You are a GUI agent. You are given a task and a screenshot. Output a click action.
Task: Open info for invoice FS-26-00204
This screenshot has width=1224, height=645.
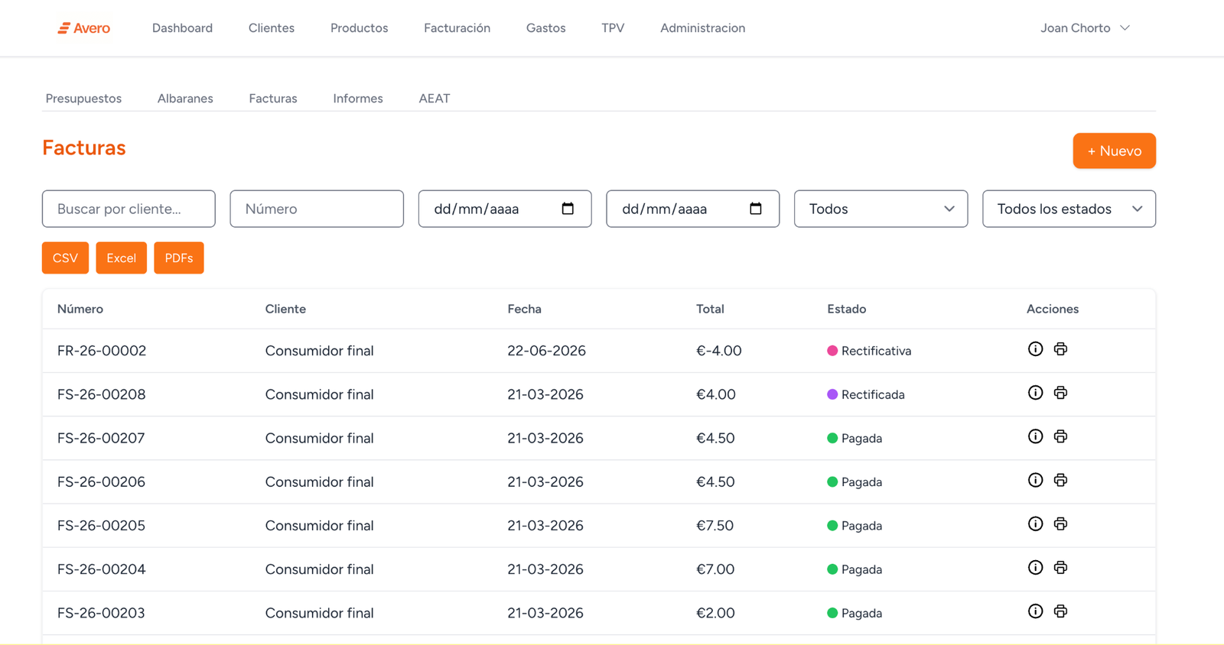(x=1035, y=567)
